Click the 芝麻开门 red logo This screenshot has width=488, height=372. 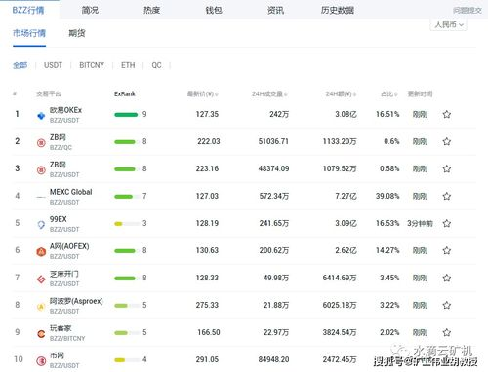41,279
